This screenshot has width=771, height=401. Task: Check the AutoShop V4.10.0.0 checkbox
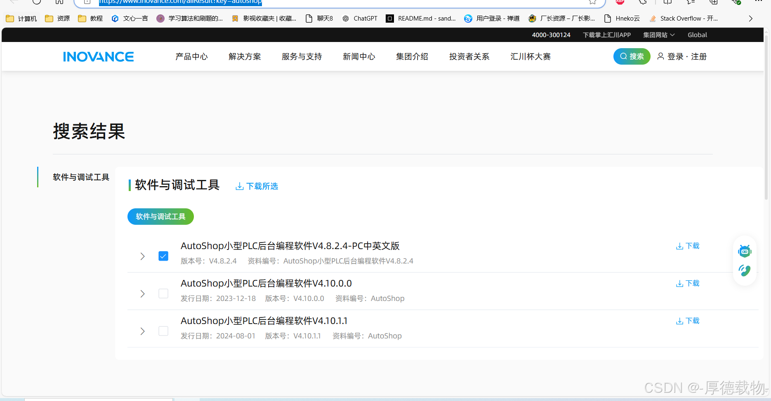coord(163,294)
